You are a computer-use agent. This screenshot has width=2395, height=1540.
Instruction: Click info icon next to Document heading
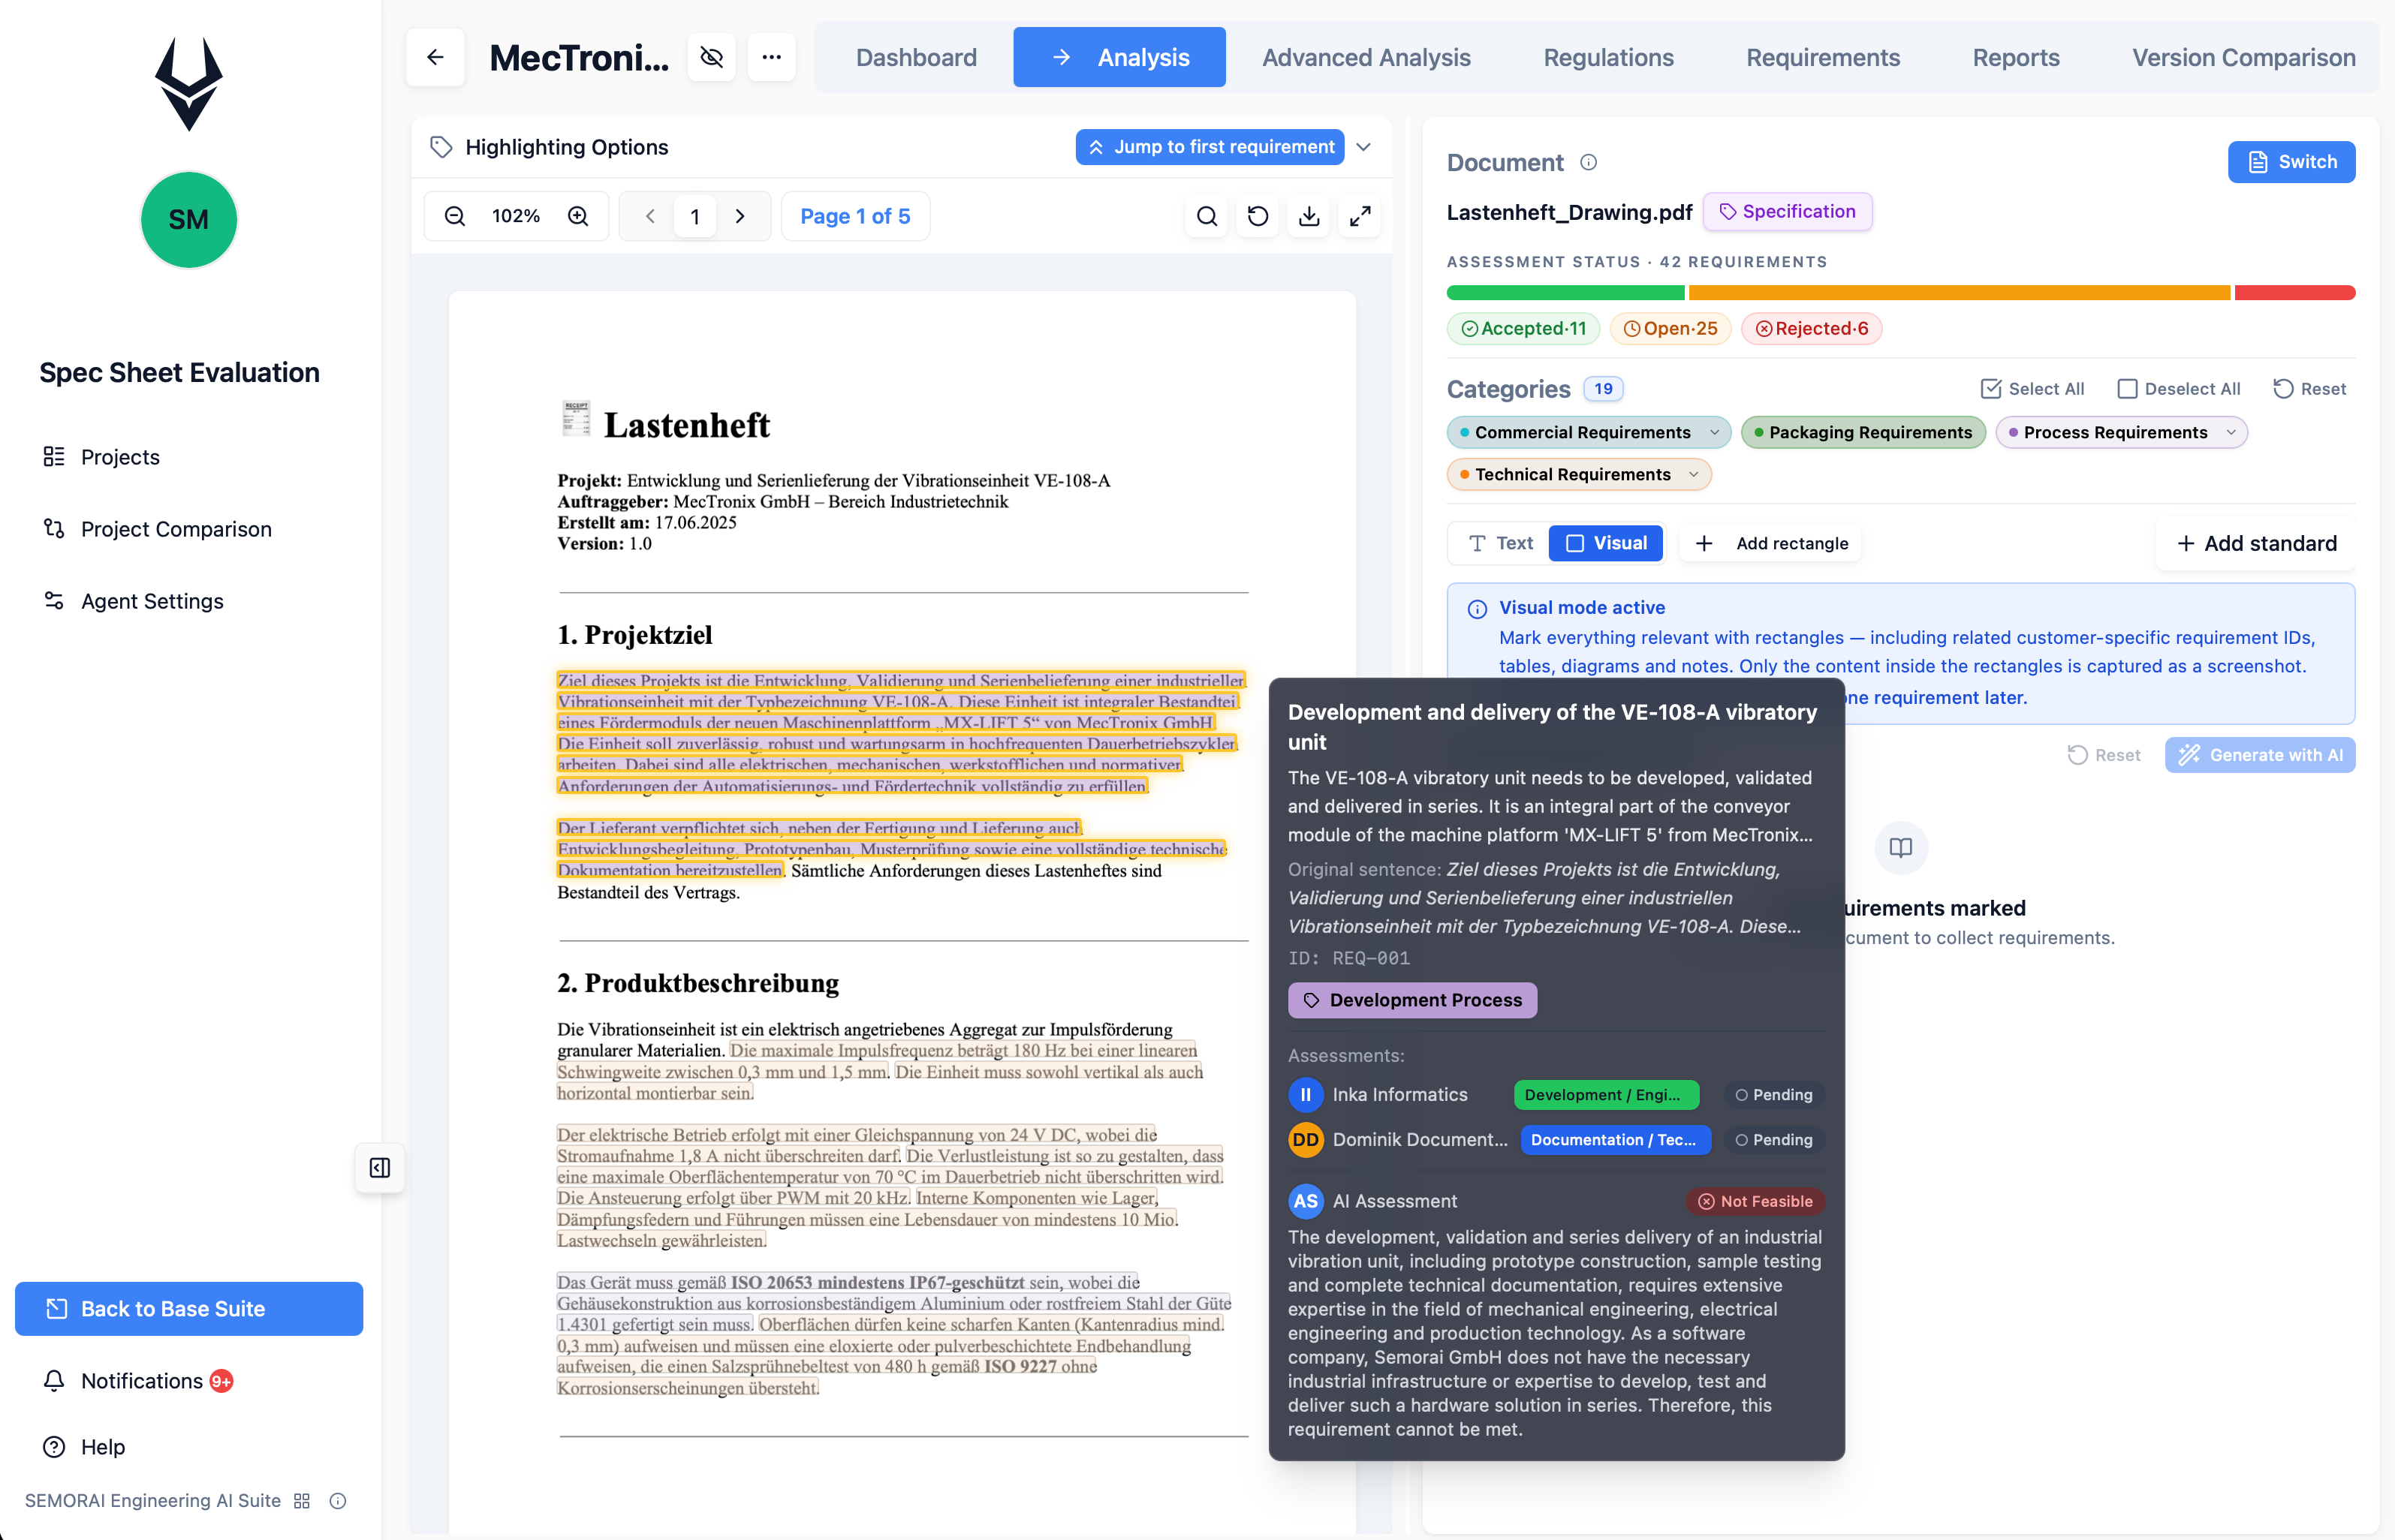point(1589,162)
